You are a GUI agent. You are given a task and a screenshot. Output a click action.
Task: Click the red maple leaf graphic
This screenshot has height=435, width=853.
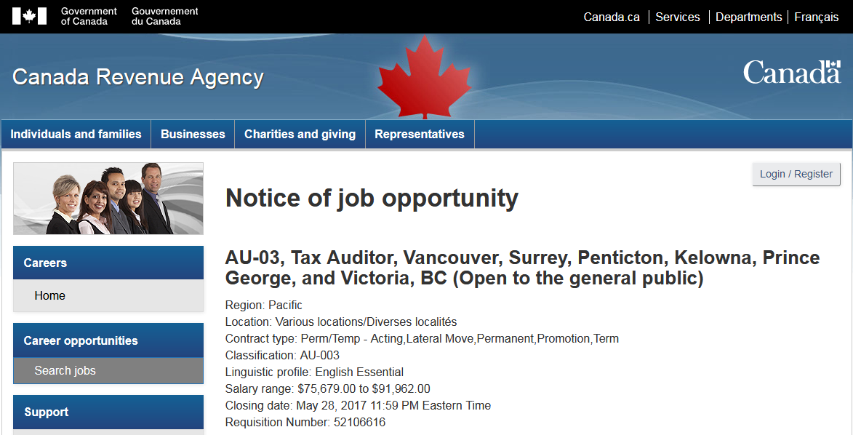tap(425, 76)
